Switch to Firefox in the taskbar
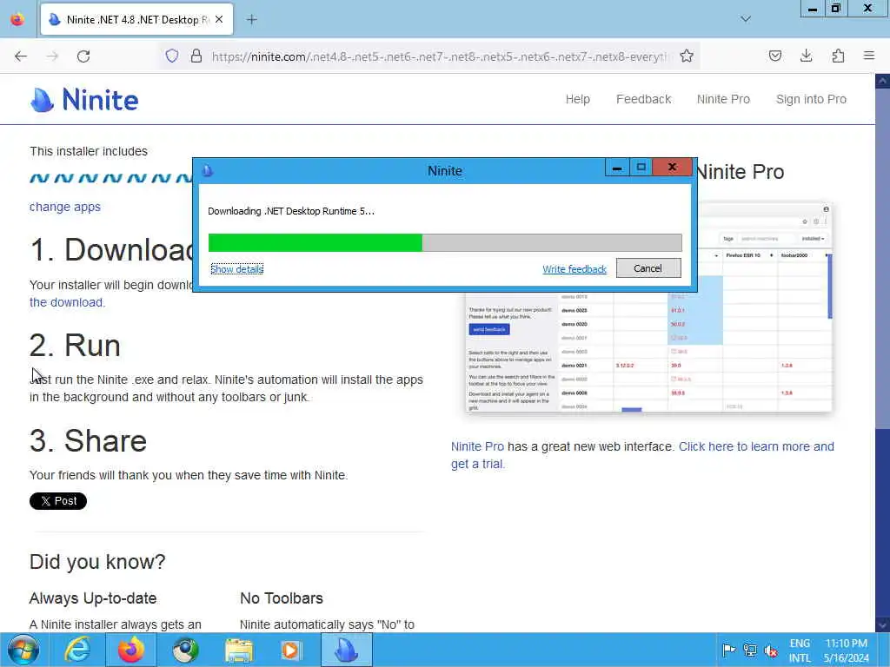 click(131, 650)
